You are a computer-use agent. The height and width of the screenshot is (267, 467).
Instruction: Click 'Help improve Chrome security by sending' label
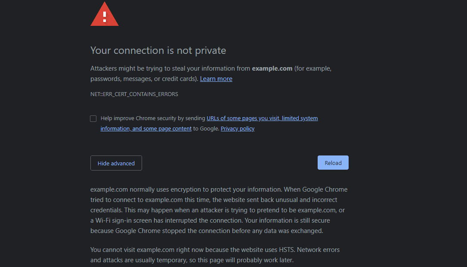point(153,118)
